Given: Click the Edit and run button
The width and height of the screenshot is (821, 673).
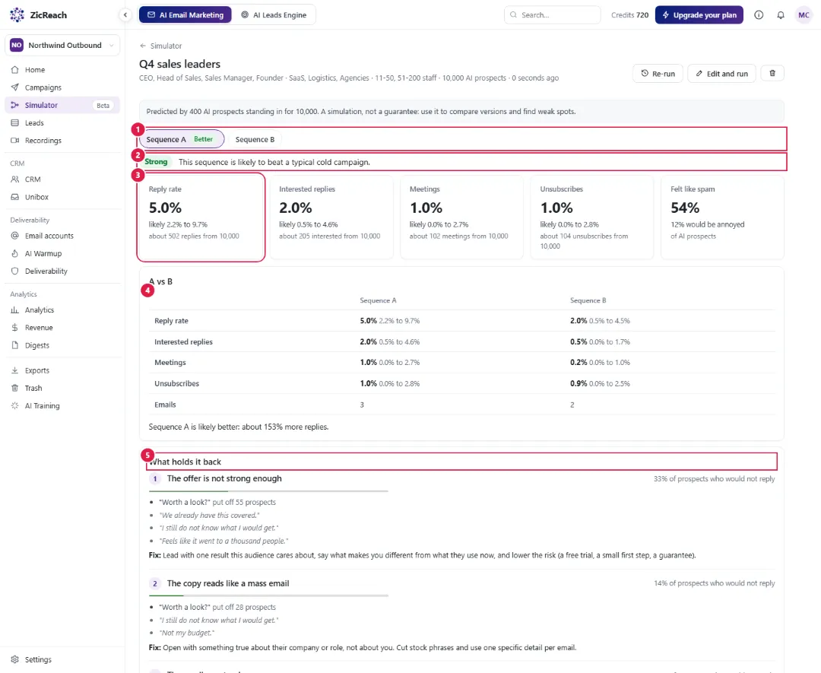Looking at the screenshot, I should (x=721, y=73).
